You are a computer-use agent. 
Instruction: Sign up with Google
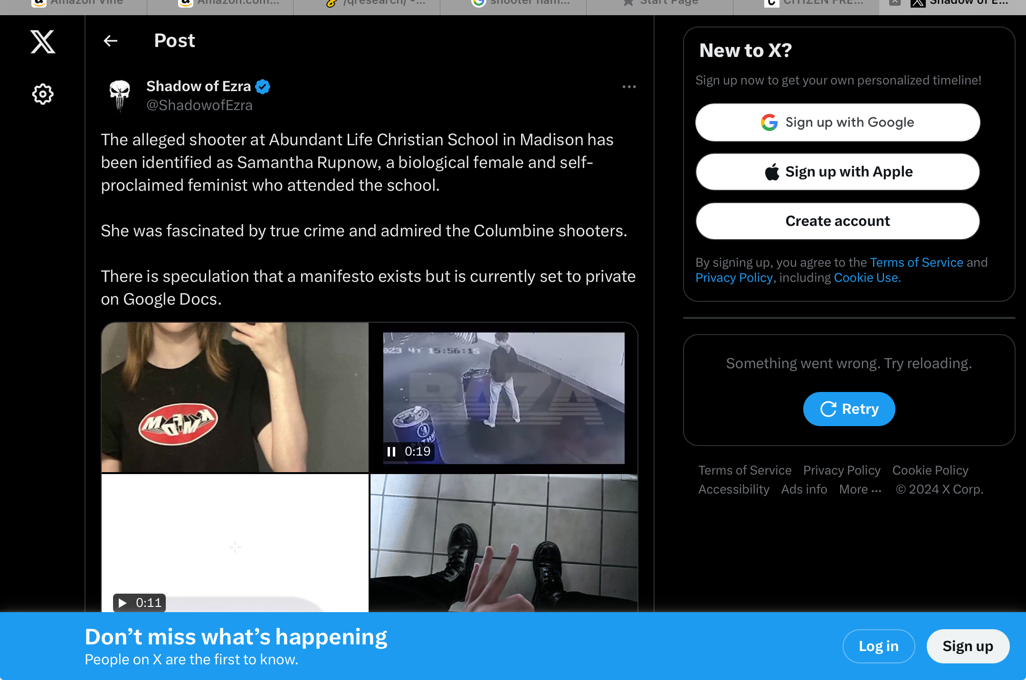coord(837,122)
